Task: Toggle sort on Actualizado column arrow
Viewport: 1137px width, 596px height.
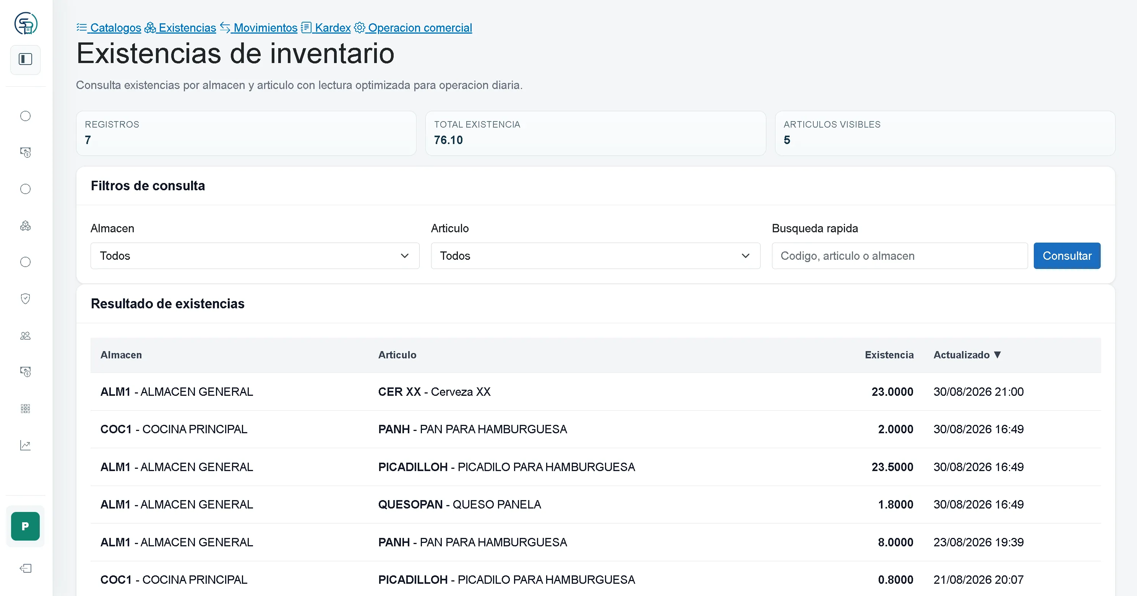Action: click(x=998, y=355)
